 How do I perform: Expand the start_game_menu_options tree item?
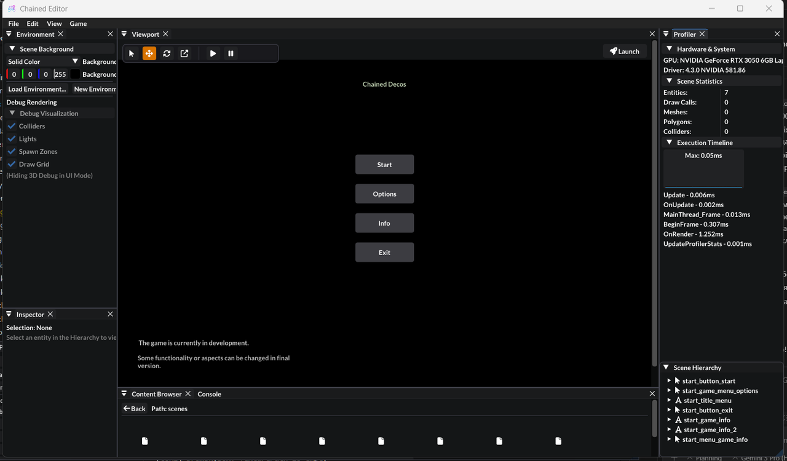[670, 390]
